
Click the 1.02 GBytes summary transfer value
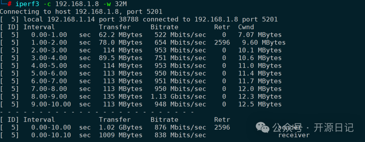coord(120,127)
